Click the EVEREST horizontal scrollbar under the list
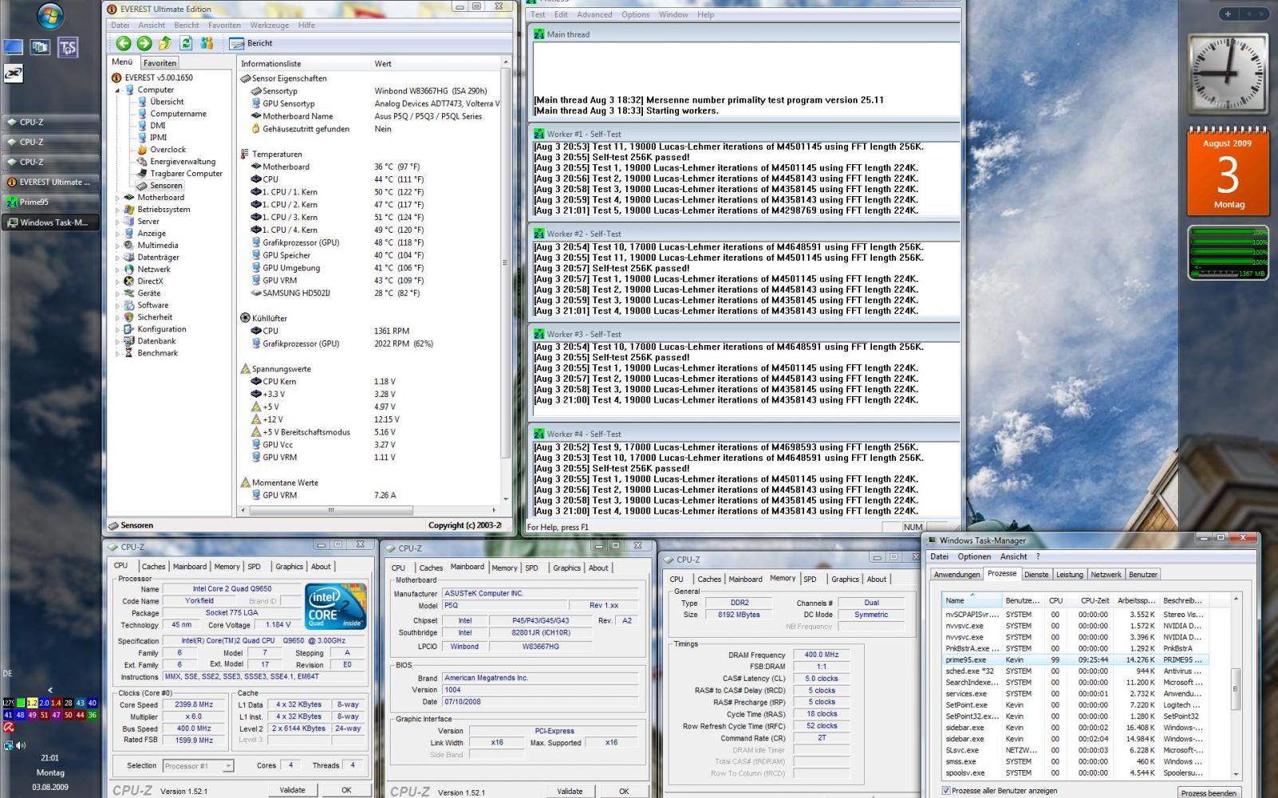The height and width of the screenshot is (798, 1278). coord(331,510)
